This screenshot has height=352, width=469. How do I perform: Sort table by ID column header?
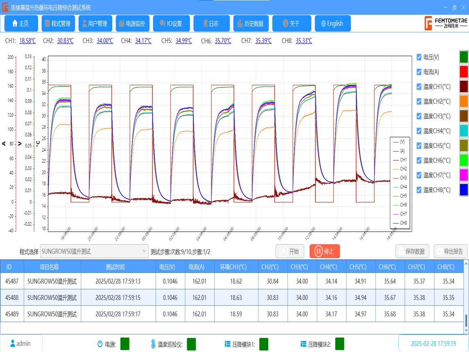coord(9,267)
